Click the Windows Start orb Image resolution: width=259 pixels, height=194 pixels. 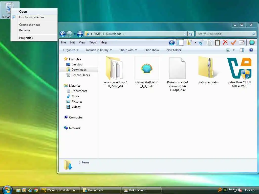pyautogui.click(x=7, y=190)
